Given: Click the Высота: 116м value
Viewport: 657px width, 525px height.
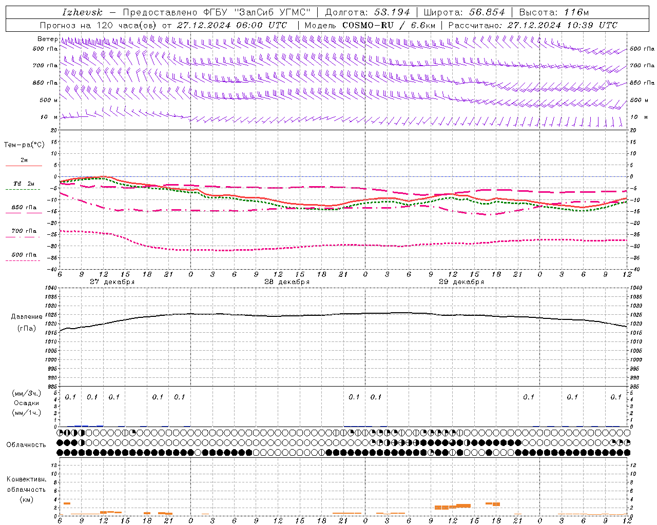Looking at the screenshot, I should click(554, 12).
